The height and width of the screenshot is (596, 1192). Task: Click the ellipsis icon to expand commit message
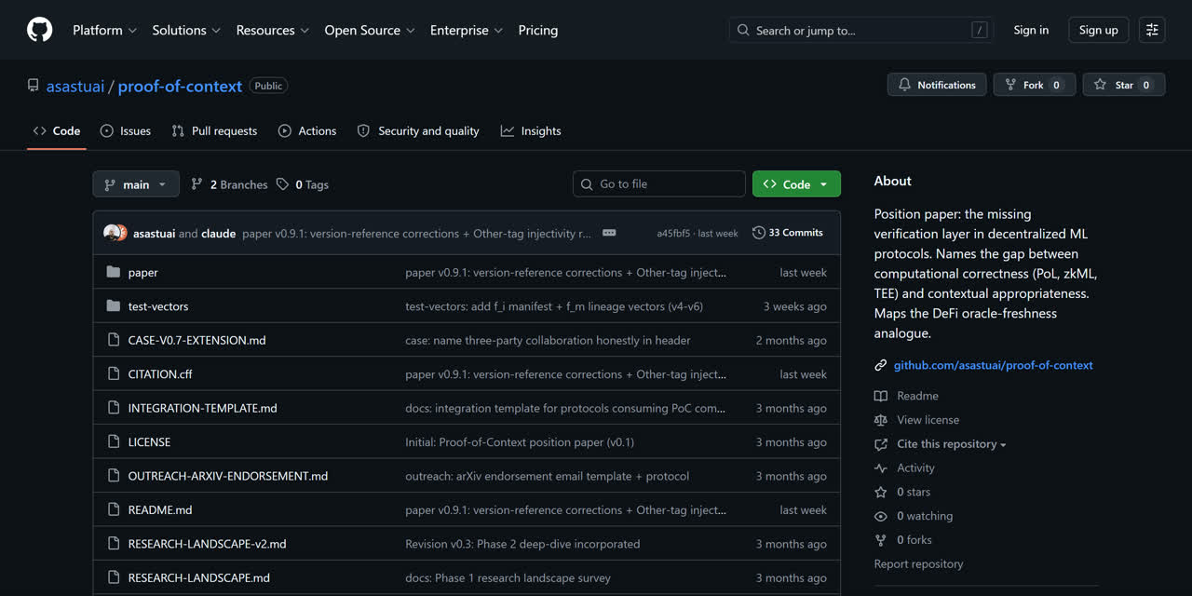pos(609,233)
